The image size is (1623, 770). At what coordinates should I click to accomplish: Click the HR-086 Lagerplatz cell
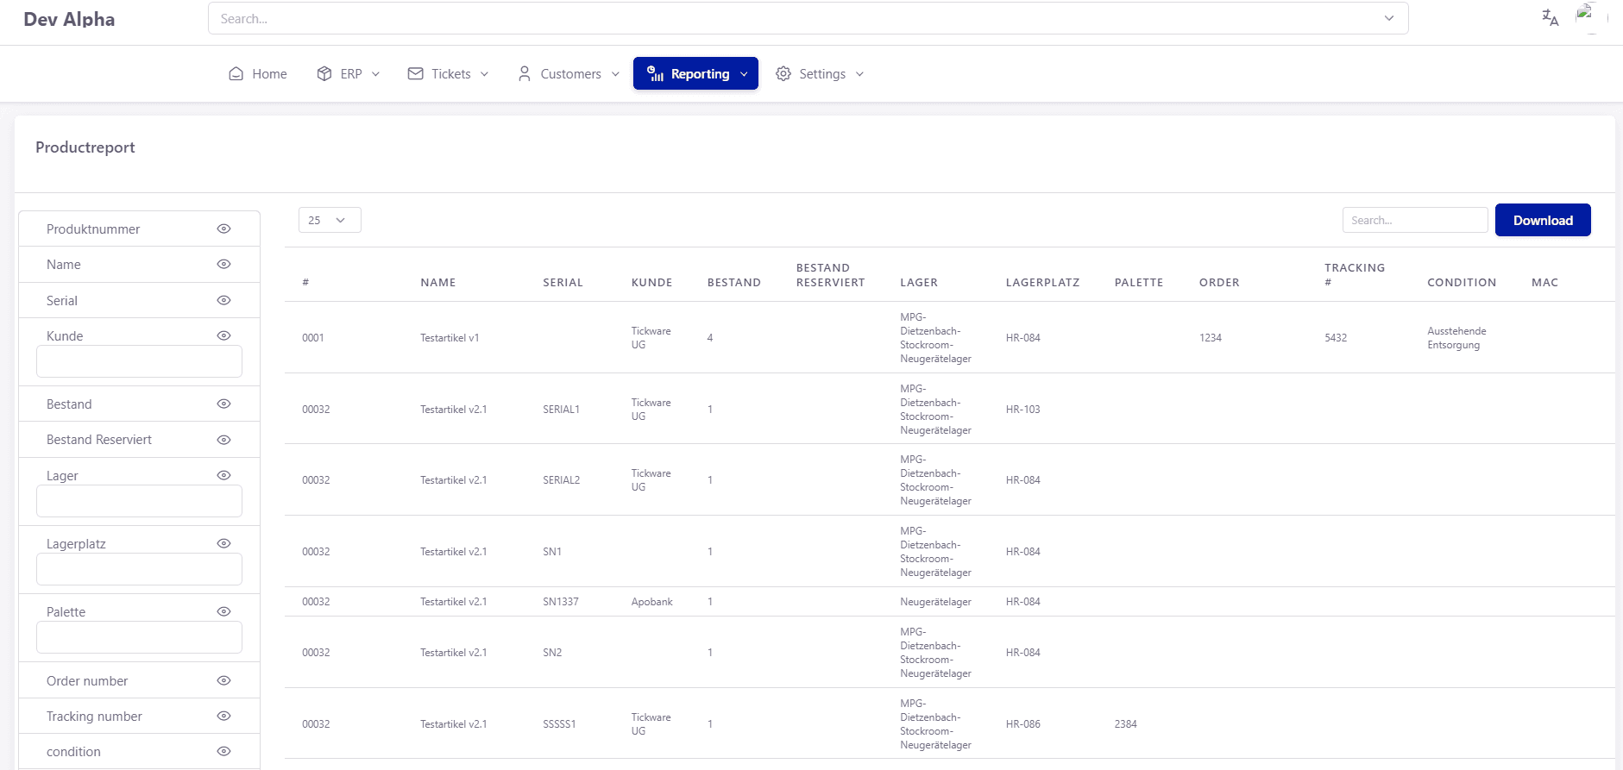tap(1023, 723)
